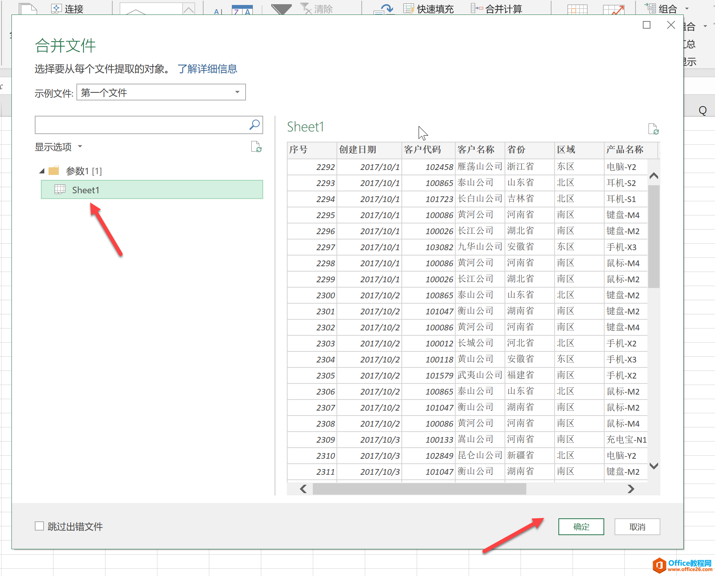Click the Z-A sort icon in ribbon
Screen dimensions: 715x576
[243, 10]
